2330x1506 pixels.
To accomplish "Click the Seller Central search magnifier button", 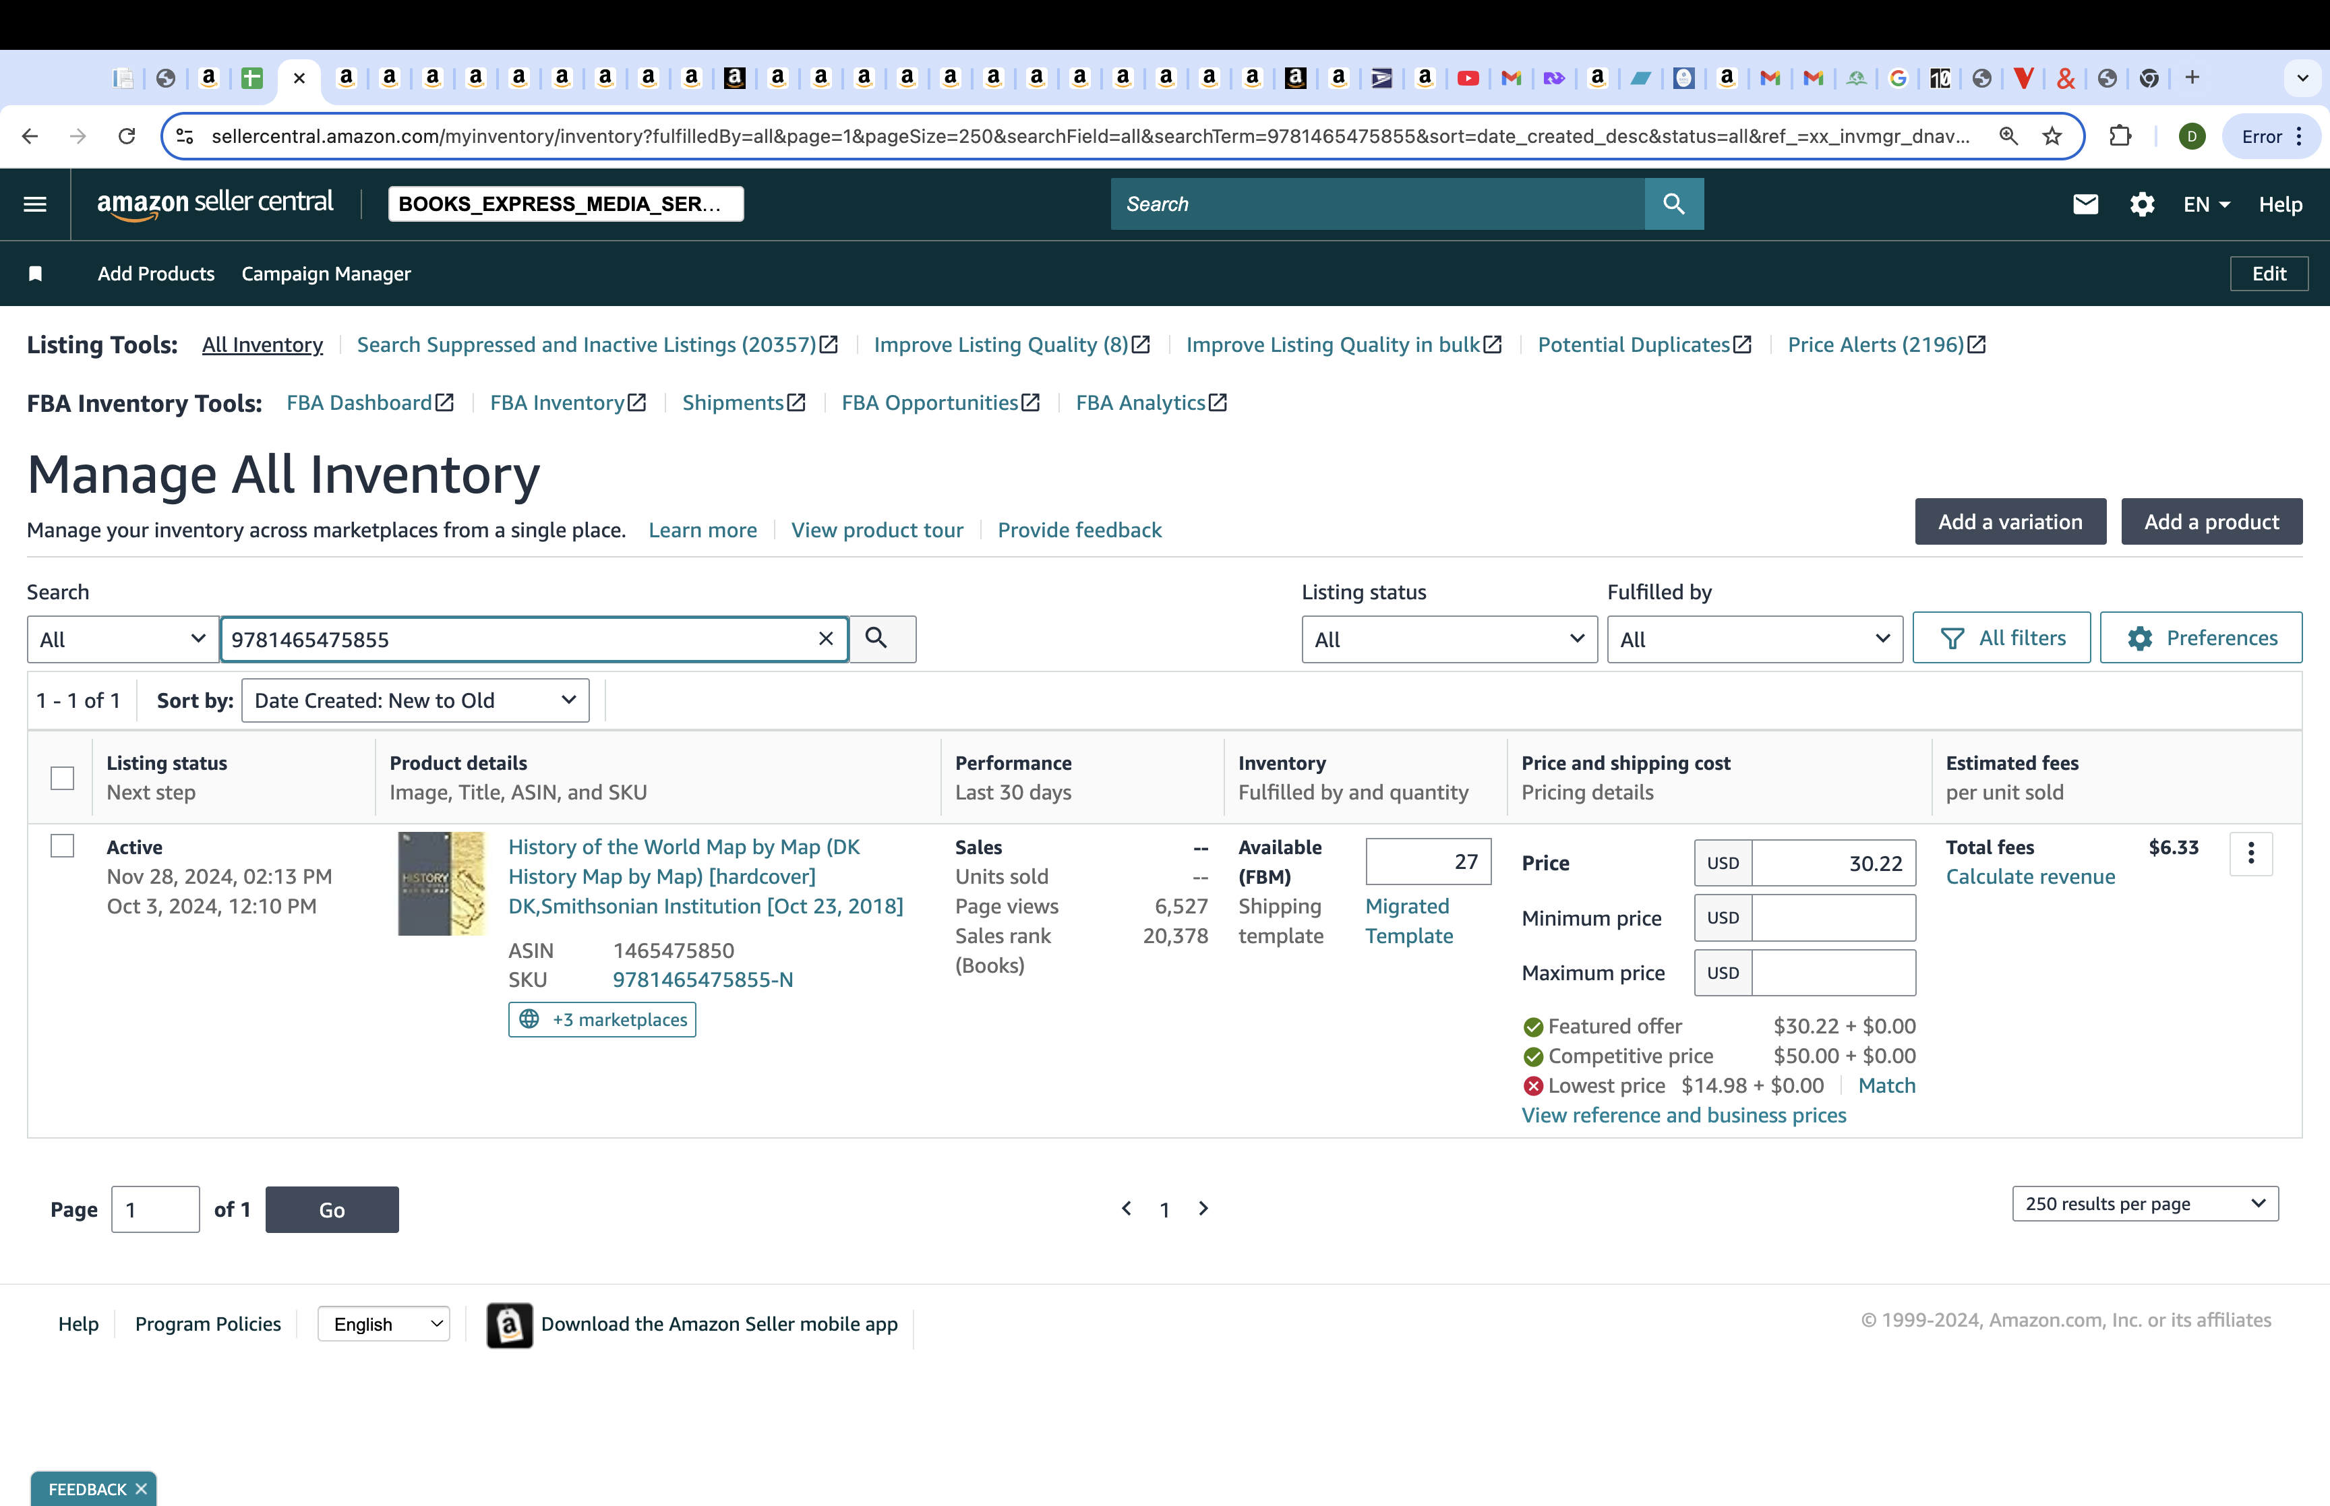I will (x=1674, y=204).
